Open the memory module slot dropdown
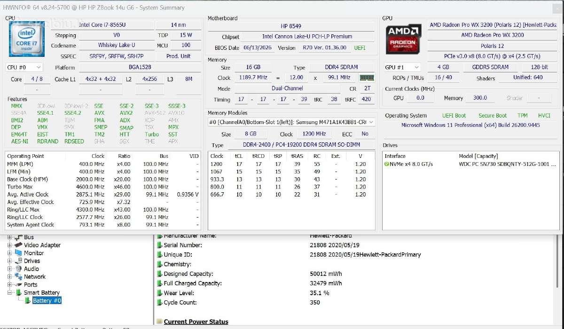 click(x=291, y=122)
